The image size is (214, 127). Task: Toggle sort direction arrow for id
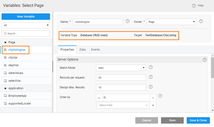point(99,97)
